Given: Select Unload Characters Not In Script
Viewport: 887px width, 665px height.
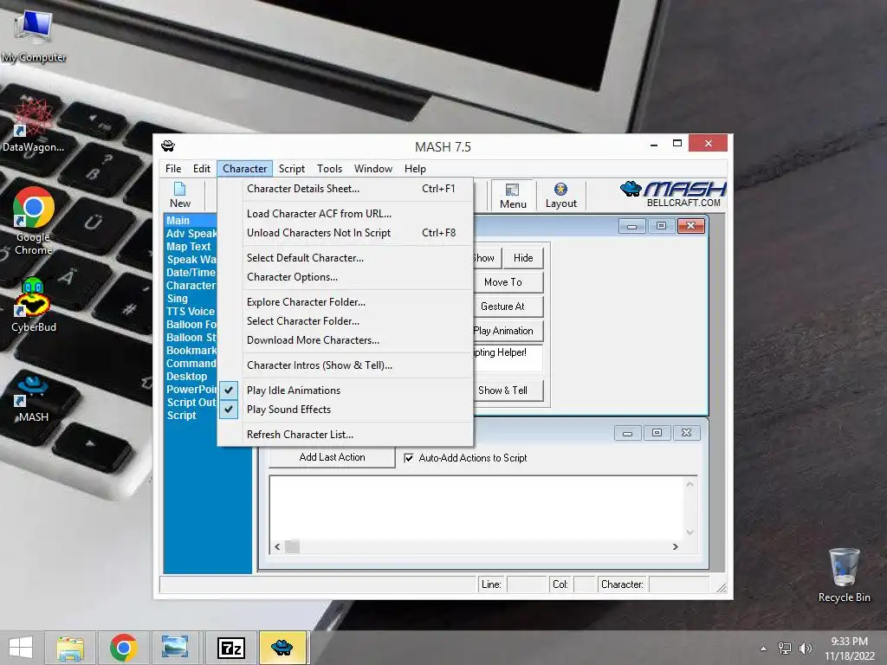Looking at the screenshot, I should click(x=345, y=233).
